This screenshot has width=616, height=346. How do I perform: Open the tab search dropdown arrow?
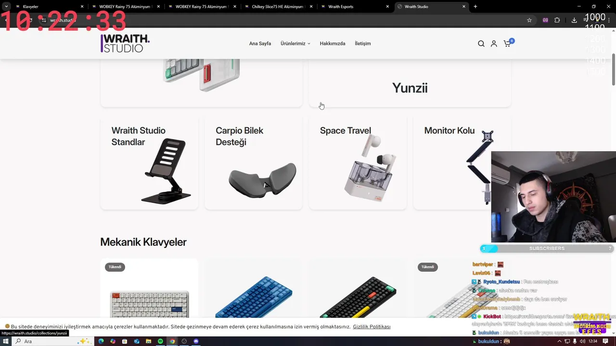click(6, 7)
